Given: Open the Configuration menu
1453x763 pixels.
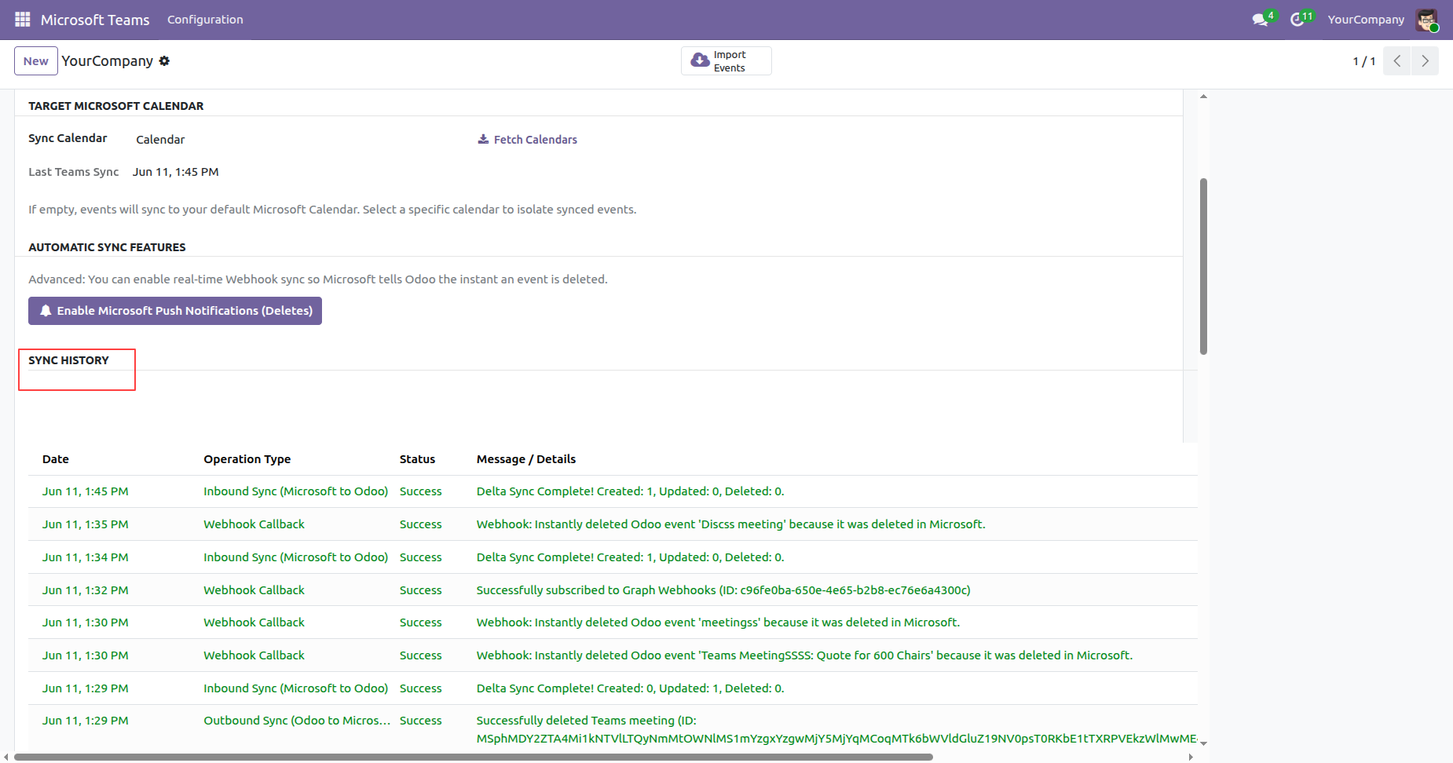Looking at the screenshot, I should pos(205,20).
